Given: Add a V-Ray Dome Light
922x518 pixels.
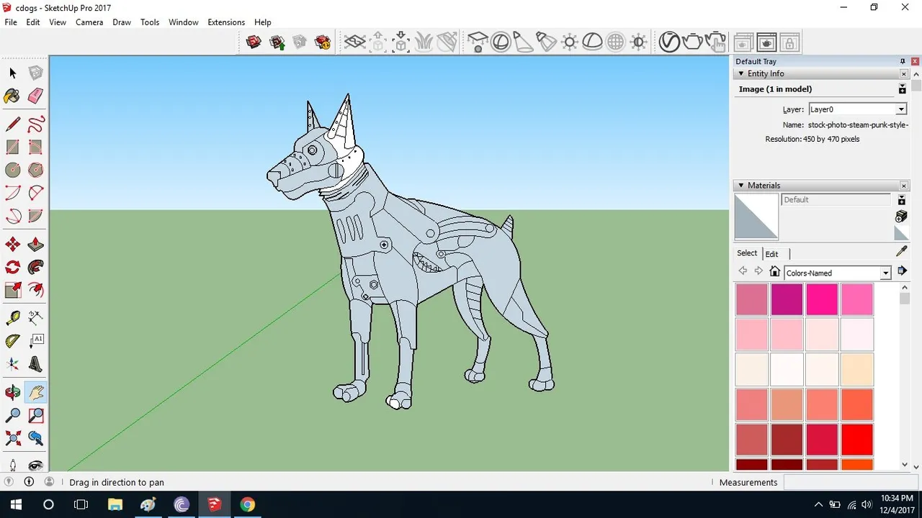Looking at the screenshot, I should (592, 42).
